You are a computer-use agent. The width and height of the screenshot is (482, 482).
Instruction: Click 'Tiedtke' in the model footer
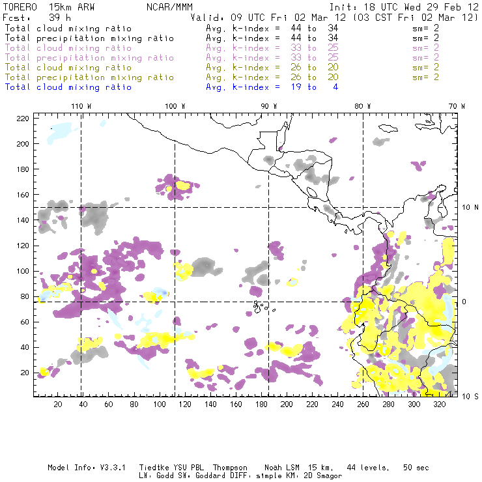tap(154, 468)
